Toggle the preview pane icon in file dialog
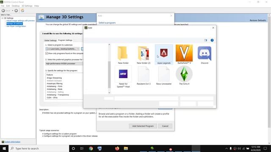 [x=205, y=41]
